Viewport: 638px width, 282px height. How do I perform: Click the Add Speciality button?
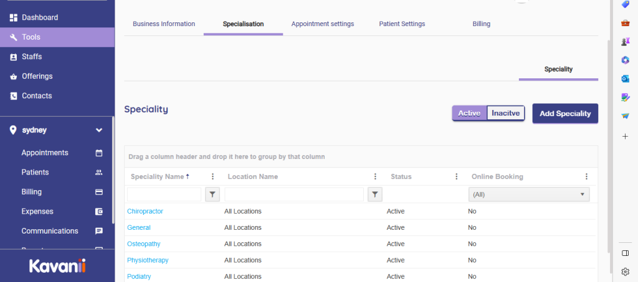click(x=564, y=114)
